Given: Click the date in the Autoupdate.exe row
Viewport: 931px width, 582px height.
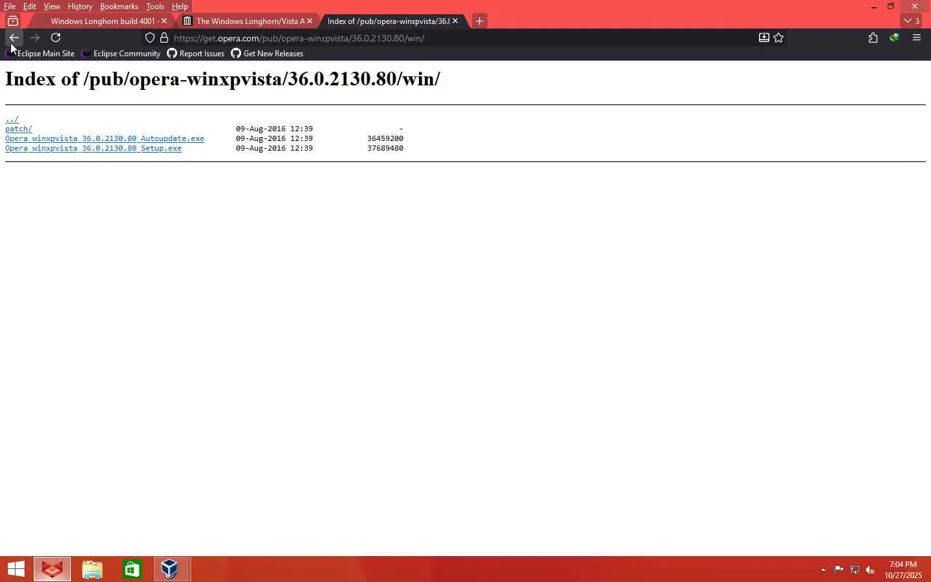Looking at the screenshot, I should pos(274,138).
